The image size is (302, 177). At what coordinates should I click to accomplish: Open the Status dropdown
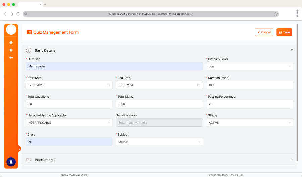(249, 123)
